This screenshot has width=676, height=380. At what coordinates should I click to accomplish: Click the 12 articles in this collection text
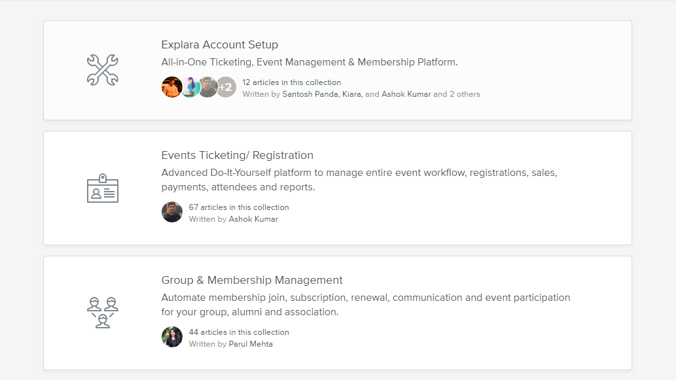pos(291,82)
